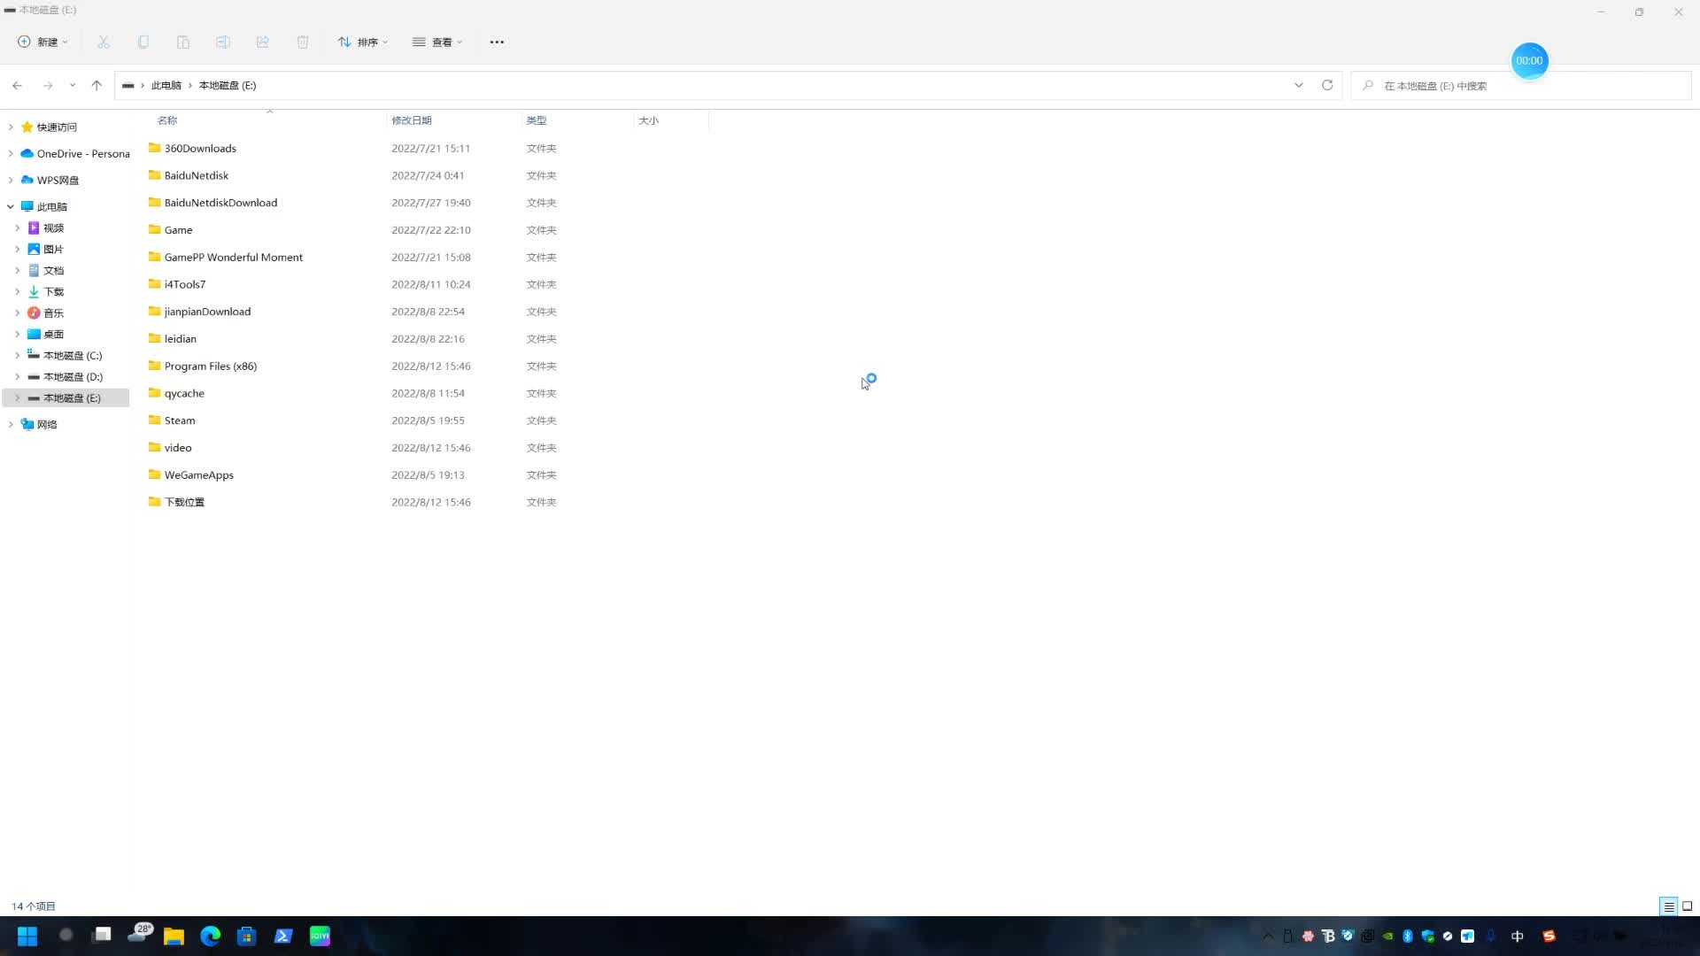Viewport: 1700px width, 956px height.
Task: Click the Delete trash icon
Action: (x=303, y=42)
